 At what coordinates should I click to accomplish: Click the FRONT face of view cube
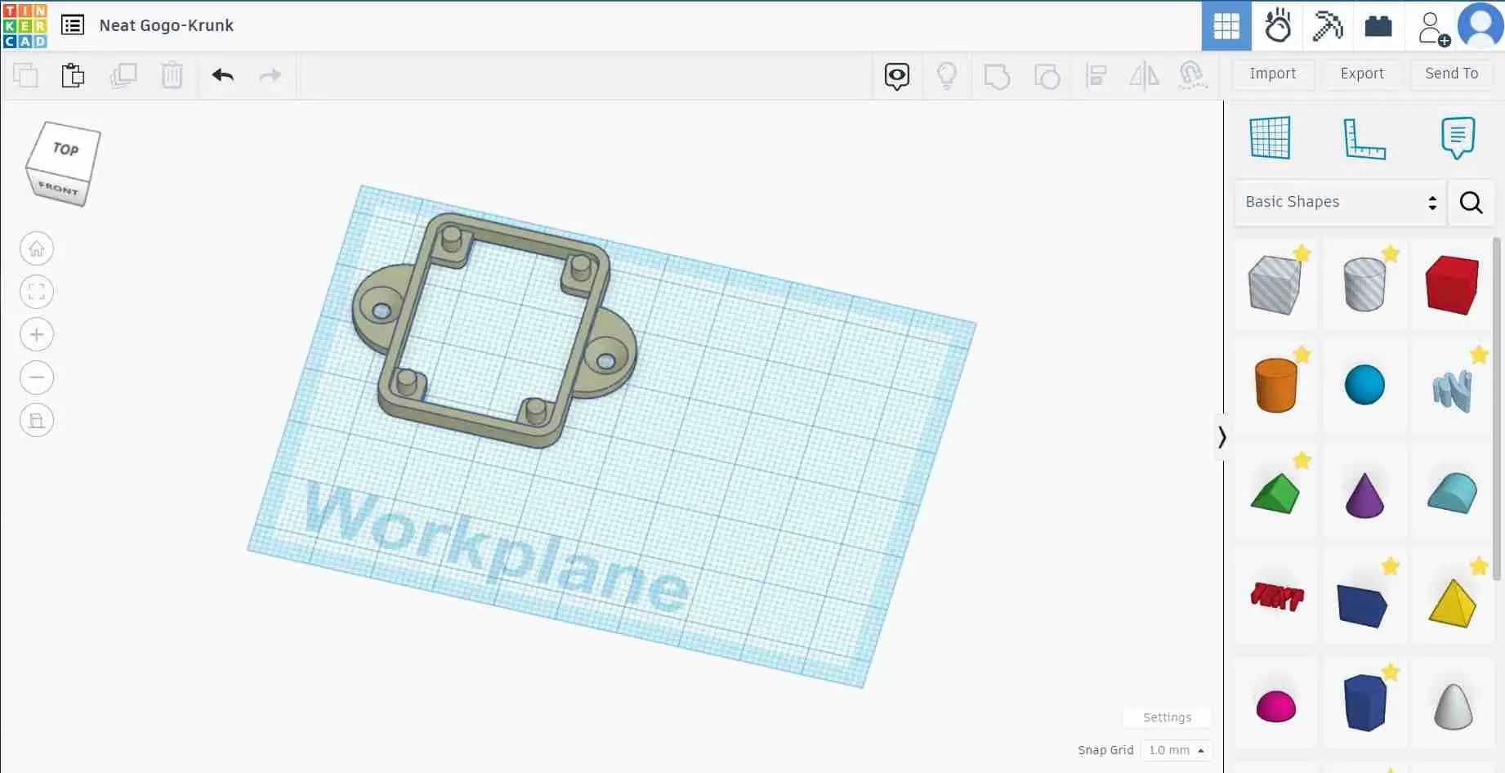[x=57, y=189]
